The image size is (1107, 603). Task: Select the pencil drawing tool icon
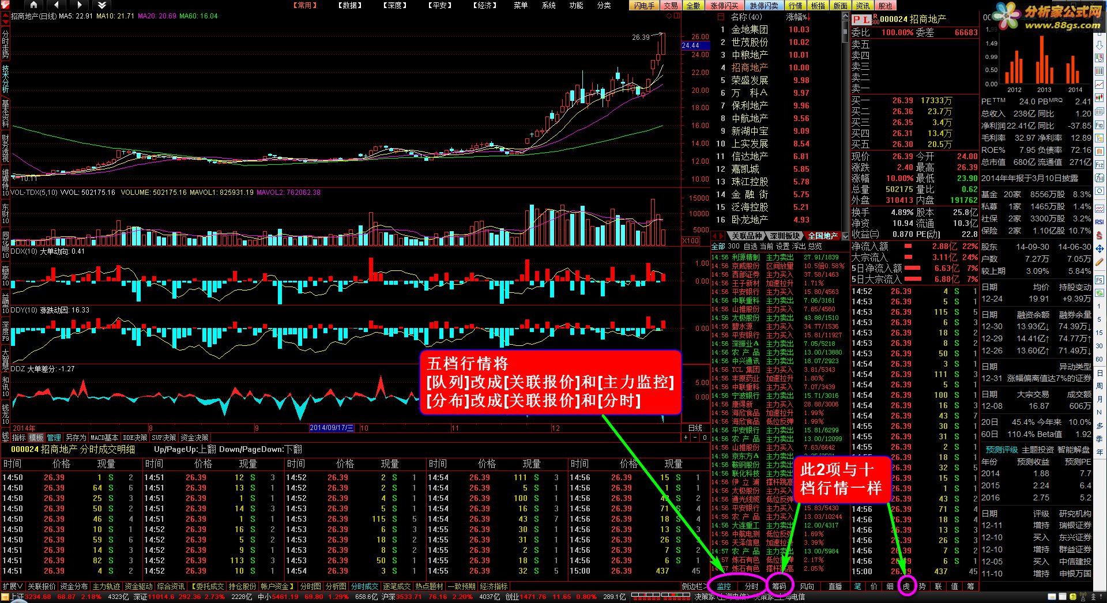coord(1100,262)
